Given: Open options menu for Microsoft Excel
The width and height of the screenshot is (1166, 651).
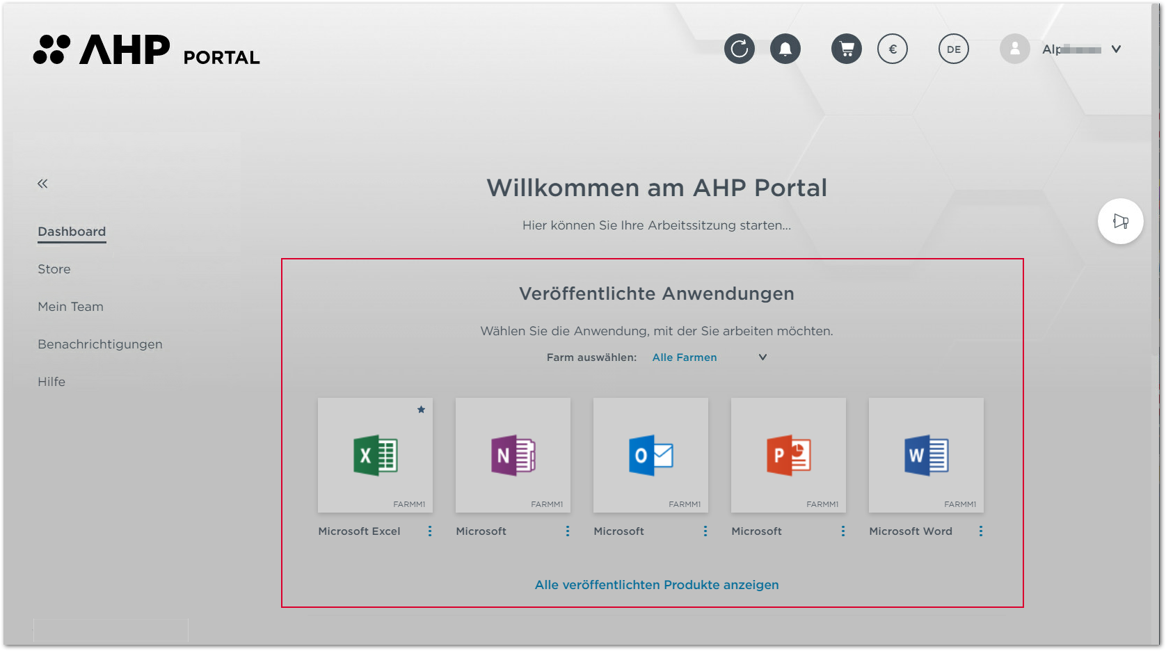Looking at the screenshot, I should pos(430,531).
